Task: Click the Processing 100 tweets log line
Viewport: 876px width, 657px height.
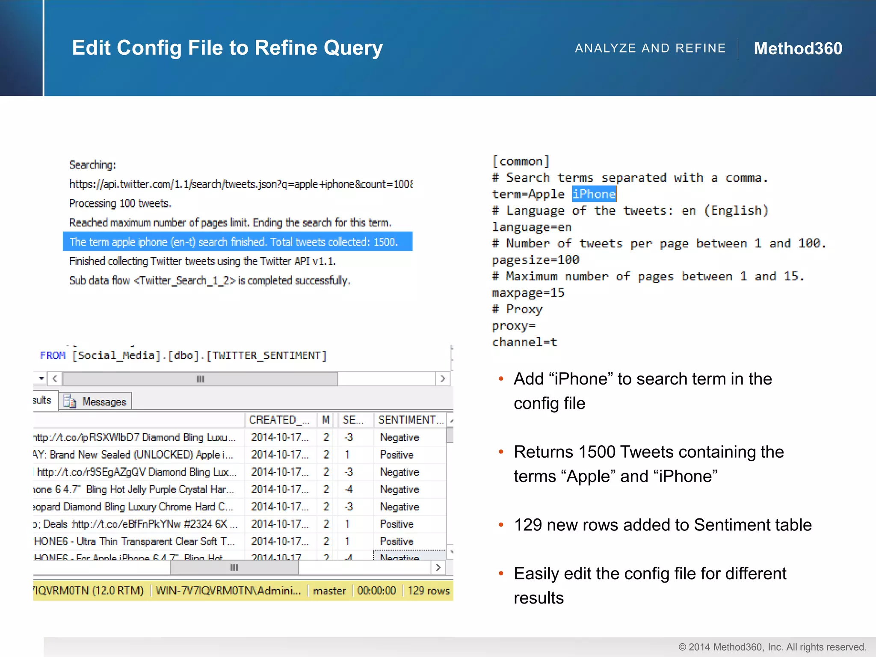Action: pyautogui.click(x=120, y=203)
